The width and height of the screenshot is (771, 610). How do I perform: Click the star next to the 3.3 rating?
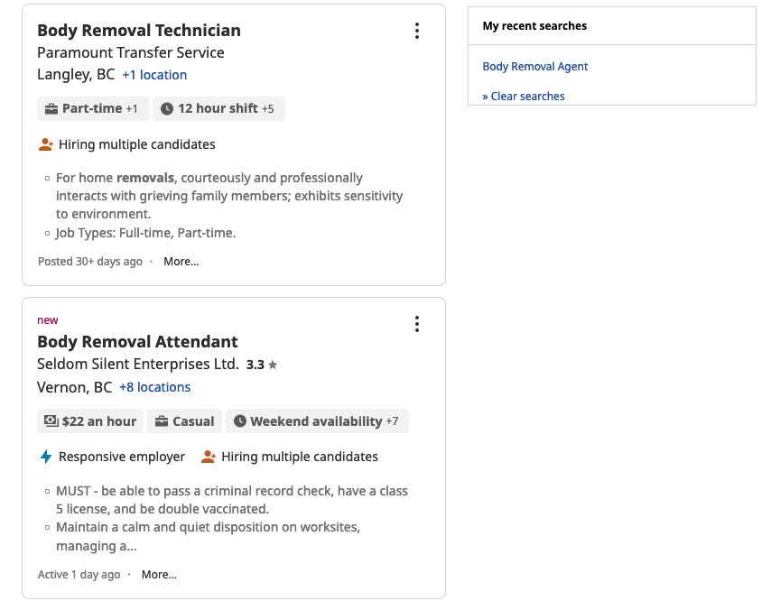click(x=273, y=364)
